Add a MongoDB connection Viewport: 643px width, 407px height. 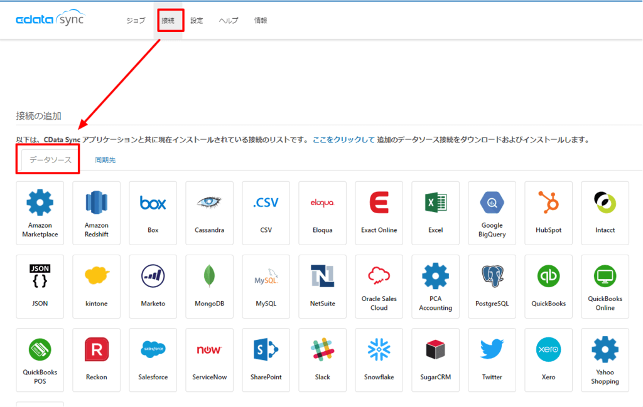click(210, 287)
